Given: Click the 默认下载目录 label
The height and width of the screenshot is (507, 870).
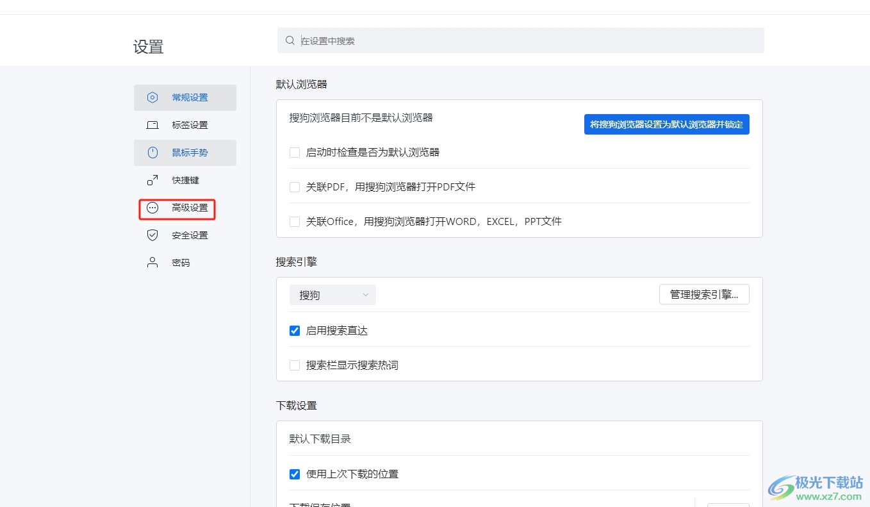Looking at the screenshot, I should 320,439.
